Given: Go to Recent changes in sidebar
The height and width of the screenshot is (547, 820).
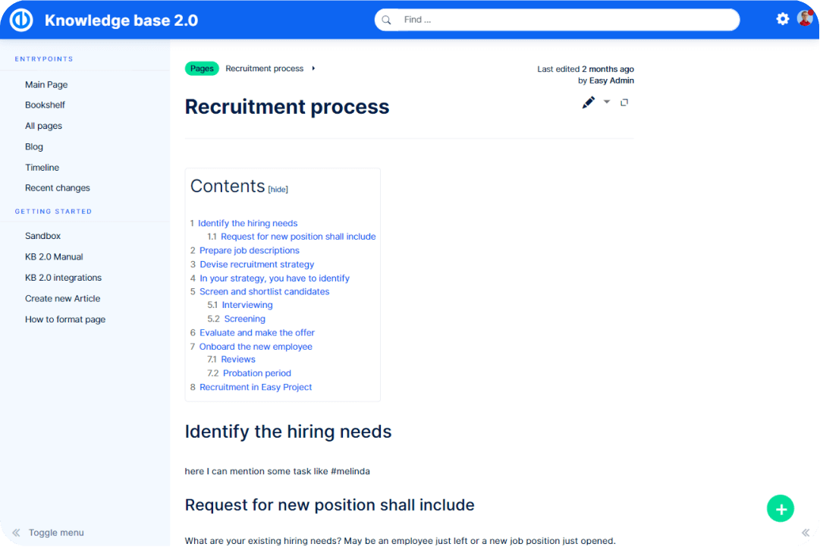Looking at the screenshot, I should click(x=58, y=188).
